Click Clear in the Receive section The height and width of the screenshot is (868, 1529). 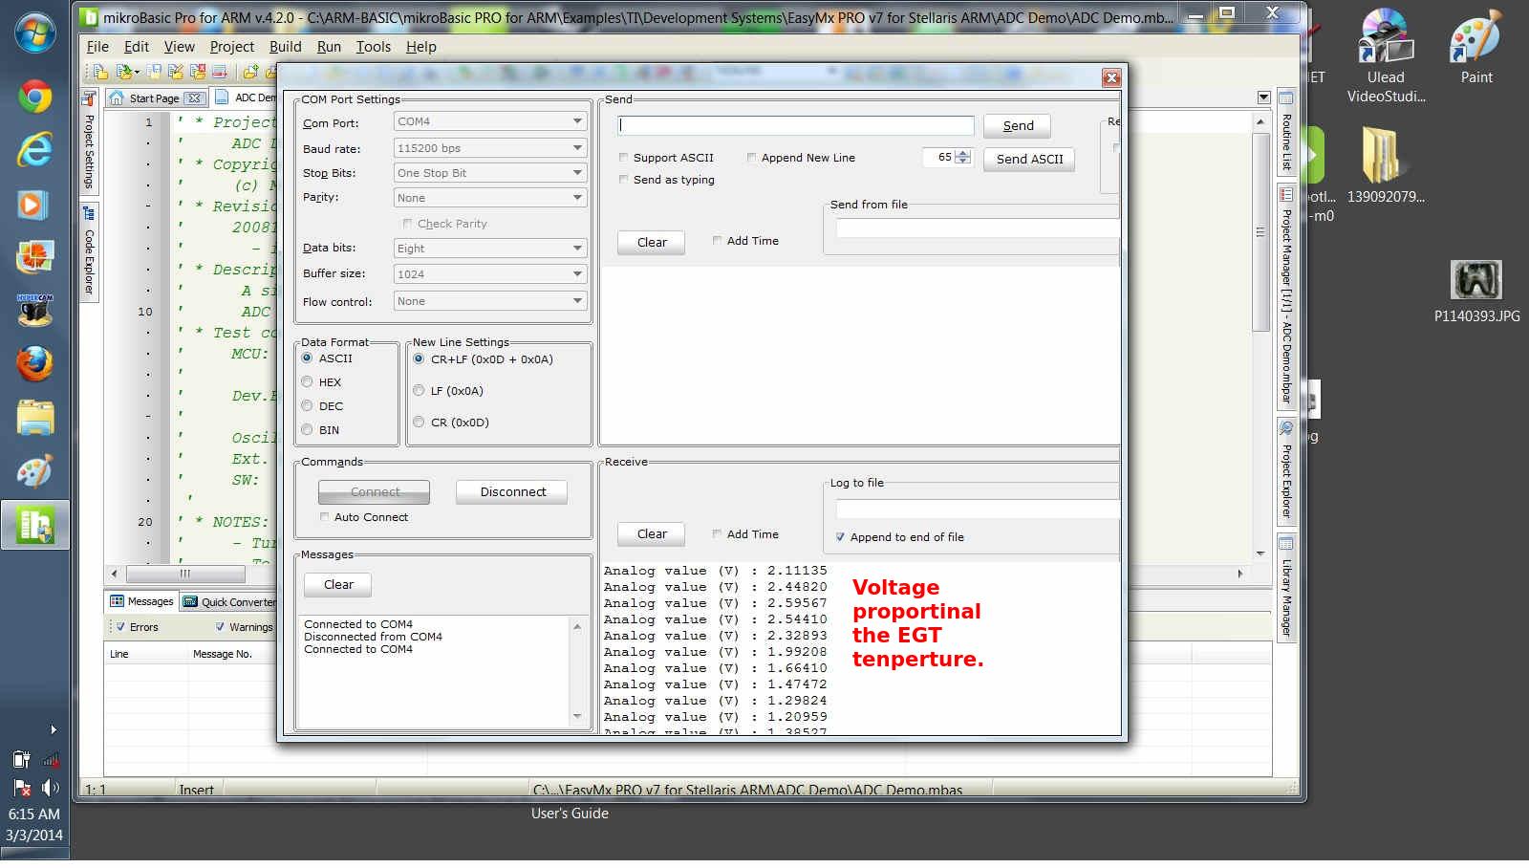point(652,534)
